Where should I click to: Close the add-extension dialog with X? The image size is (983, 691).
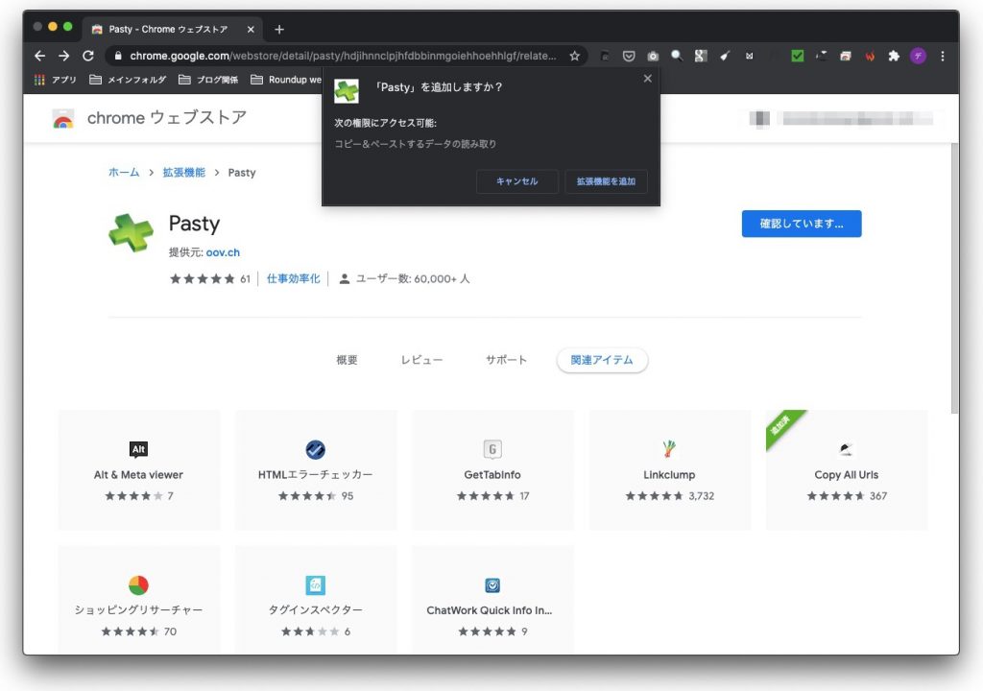point(648,79)
